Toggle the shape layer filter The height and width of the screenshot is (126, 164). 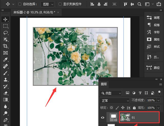click(146, 93)
